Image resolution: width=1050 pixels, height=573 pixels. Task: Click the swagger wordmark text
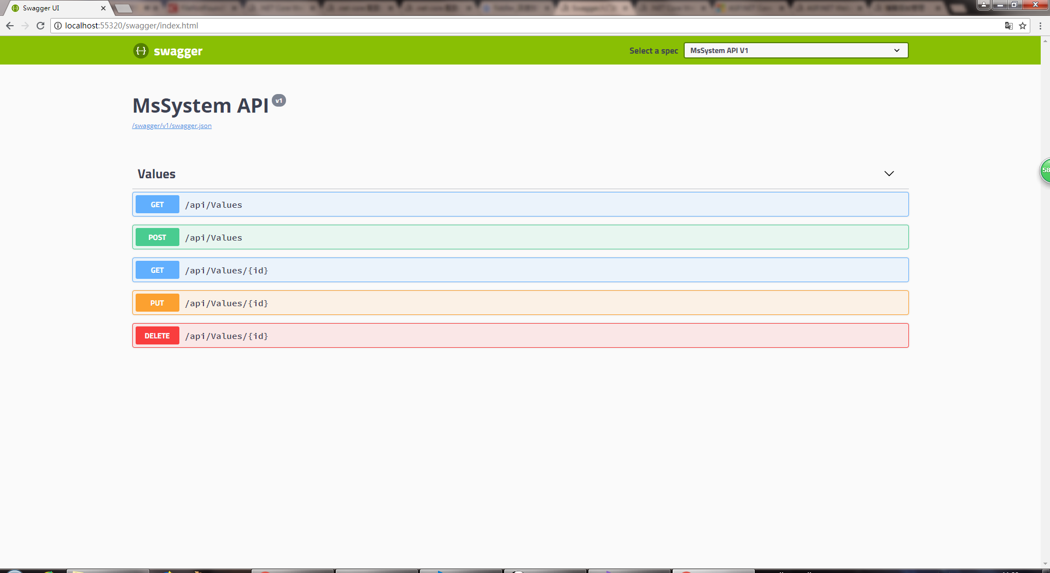(x=178, y=51)
